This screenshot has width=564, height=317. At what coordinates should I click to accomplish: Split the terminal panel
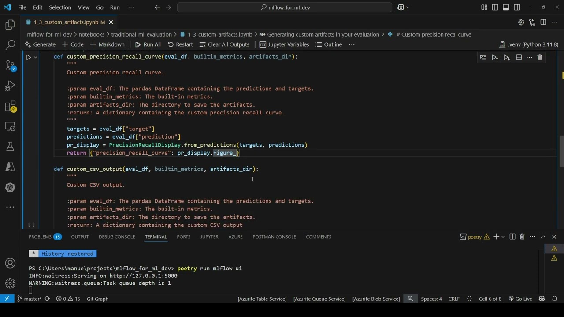[x=512, y=236]
